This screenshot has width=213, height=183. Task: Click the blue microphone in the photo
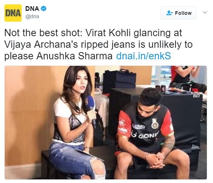91,109
